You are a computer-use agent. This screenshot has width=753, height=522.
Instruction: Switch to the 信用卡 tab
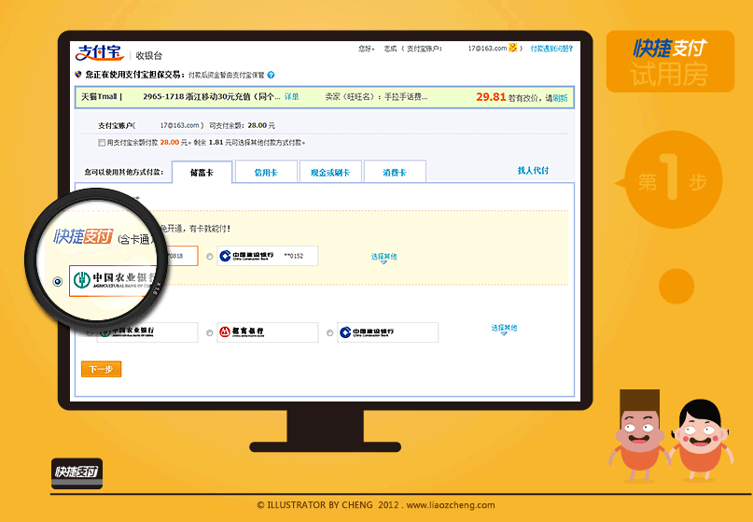pyautogui.click(x=266, y=172)
